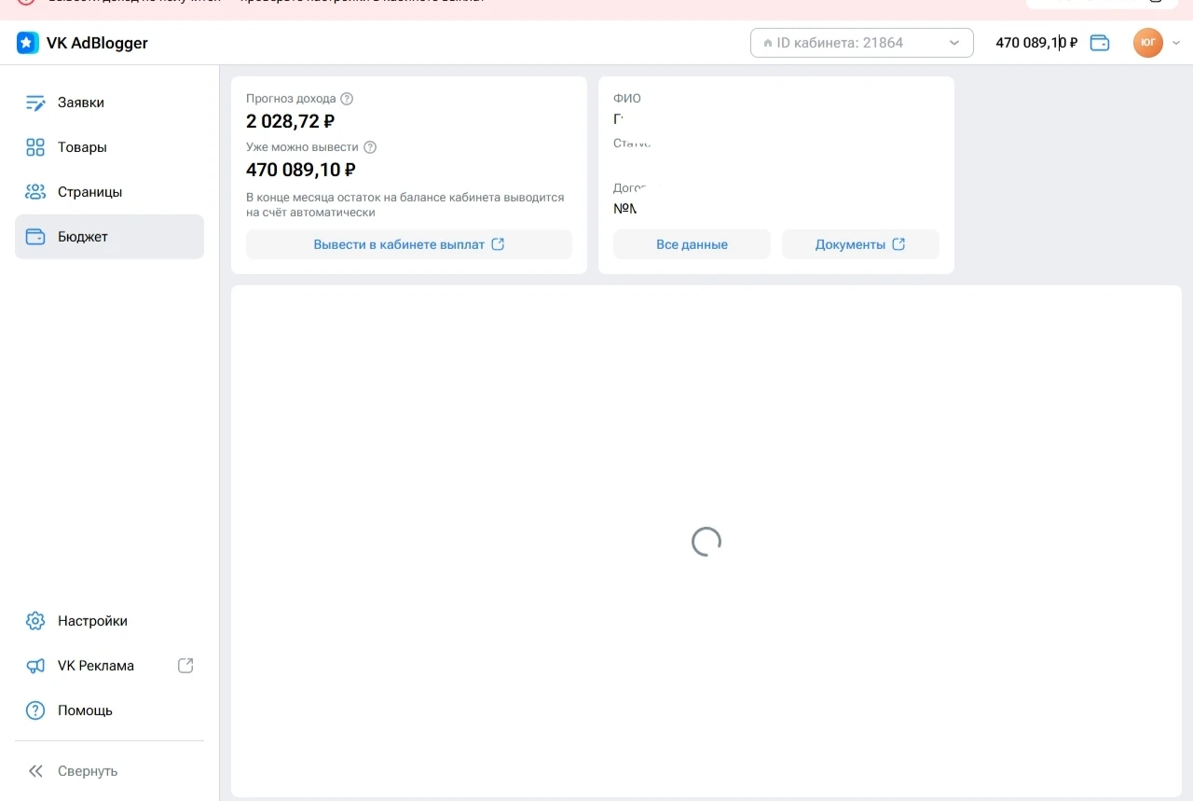Click the Страницы people icon
This screenshot has width=1193, height=801.
coord(35,192)
